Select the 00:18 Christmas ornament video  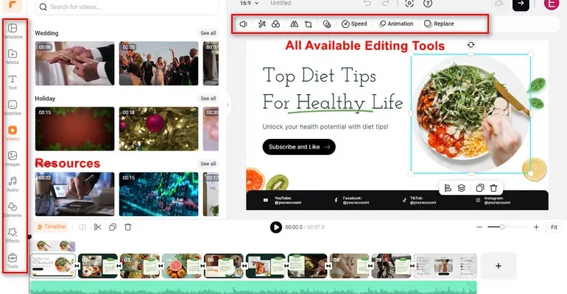pos(159,129)
